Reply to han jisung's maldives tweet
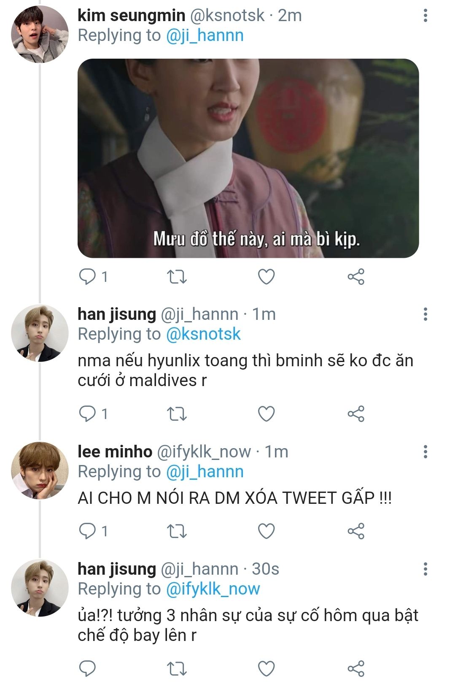455x684 pixels. click(x=88, y=414)
